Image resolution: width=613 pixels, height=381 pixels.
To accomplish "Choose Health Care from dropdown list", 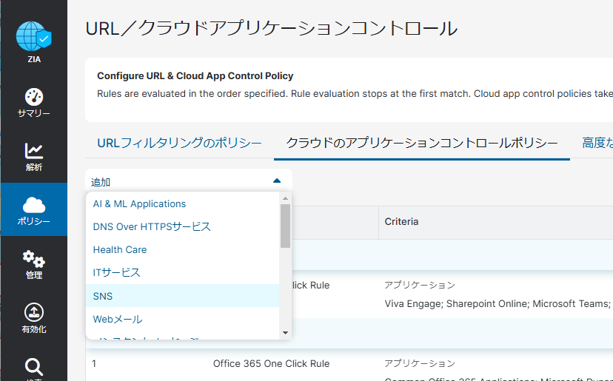I will click(x=183, y=250).
